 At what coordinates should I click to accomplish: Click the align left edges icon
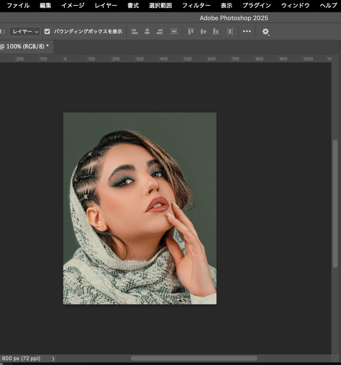[135, 31]
